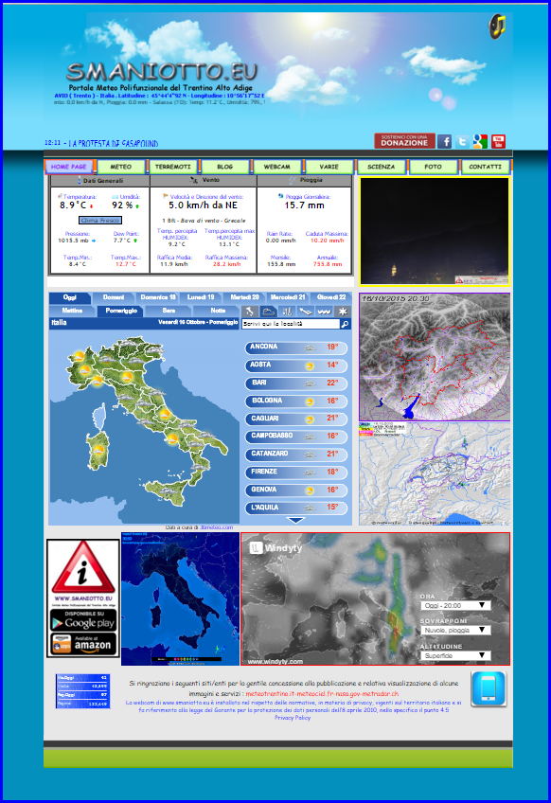Click the 'La protesta di CasaPound' news ticker
Image resolution: width=551 pixels, height=803 pixels.
(x=114, y=143)
